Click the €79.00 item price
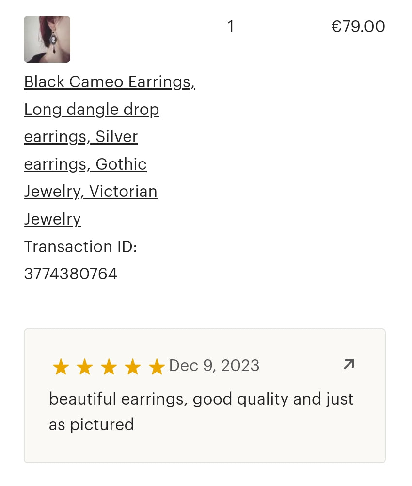The height and width of the screenshot is (486, 412). (358, 27)
